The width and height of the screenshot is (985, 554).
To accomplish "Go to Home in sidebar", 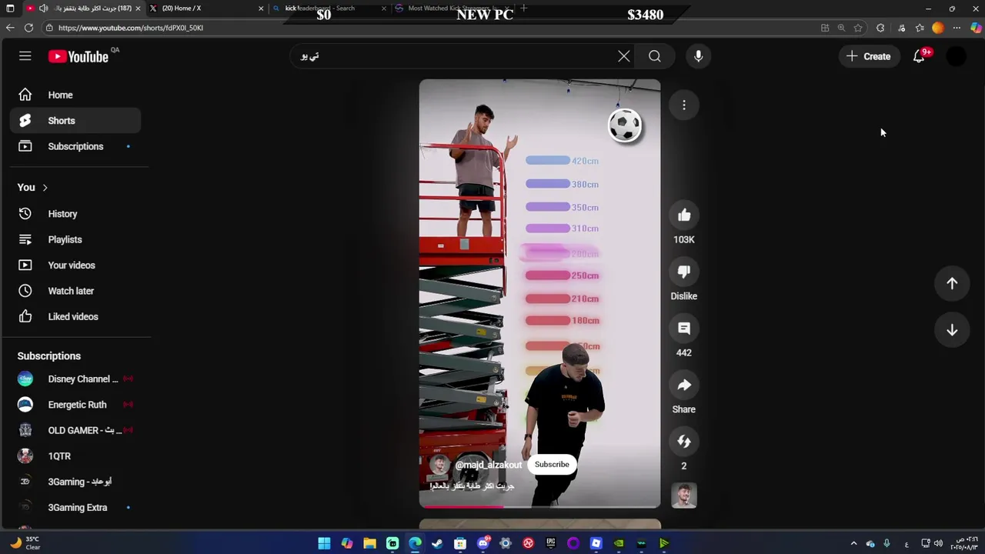I will click(x=75, y=95).
